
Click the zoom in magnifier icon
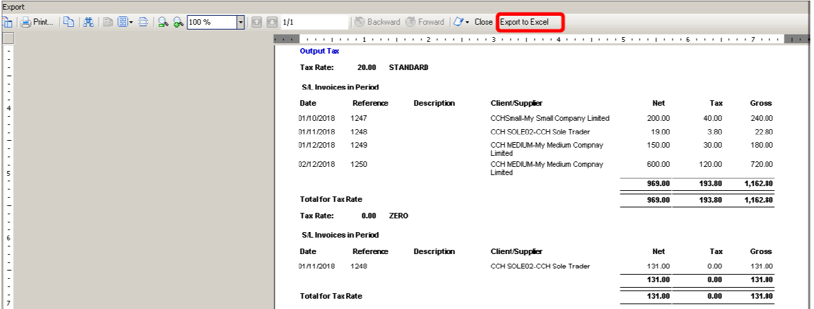[x=178, y=23]
